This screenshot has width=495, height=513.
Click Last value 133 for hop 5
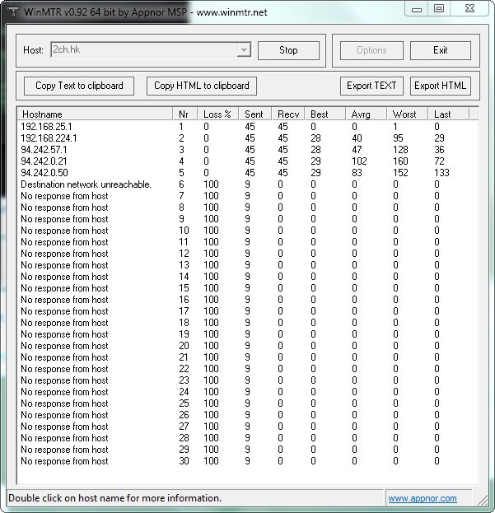click(x=441, y=173)
